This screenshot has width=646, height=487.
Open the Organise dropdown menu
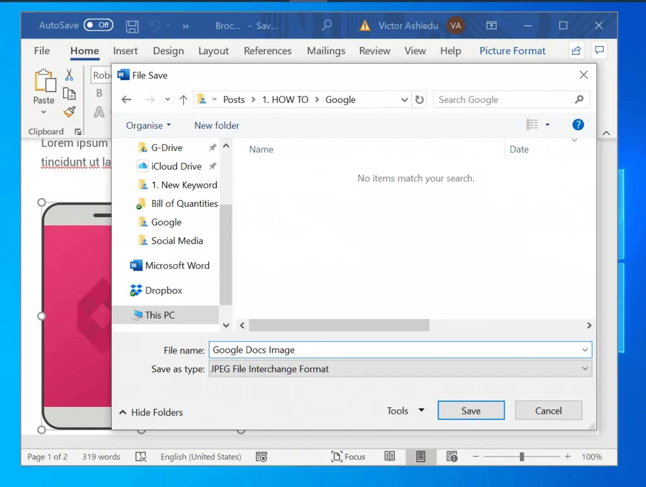(x=148, y=126)
